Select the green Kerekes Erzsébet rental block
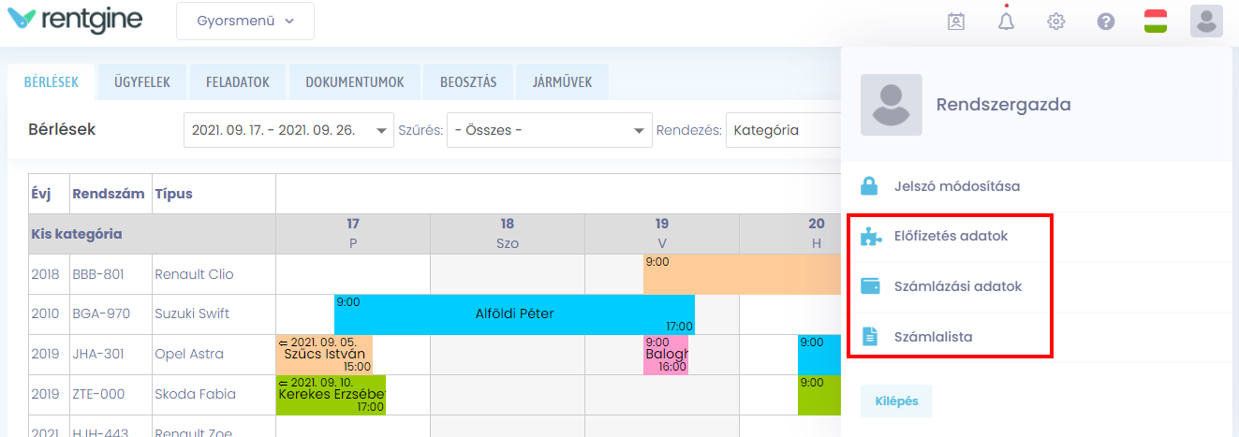The image size is (1239, 437). pyautogui.click(x=331, y=395)
